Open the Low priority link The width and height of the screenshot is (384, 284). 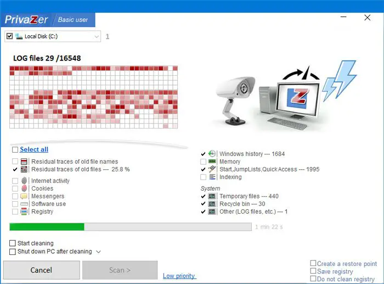179,276
